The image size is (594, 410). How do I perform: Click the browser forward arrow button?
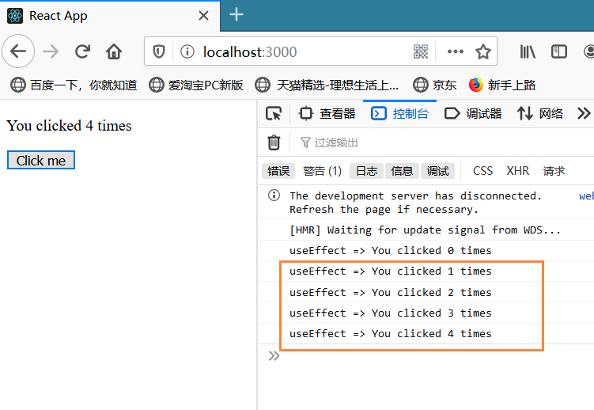click(51, 51)
